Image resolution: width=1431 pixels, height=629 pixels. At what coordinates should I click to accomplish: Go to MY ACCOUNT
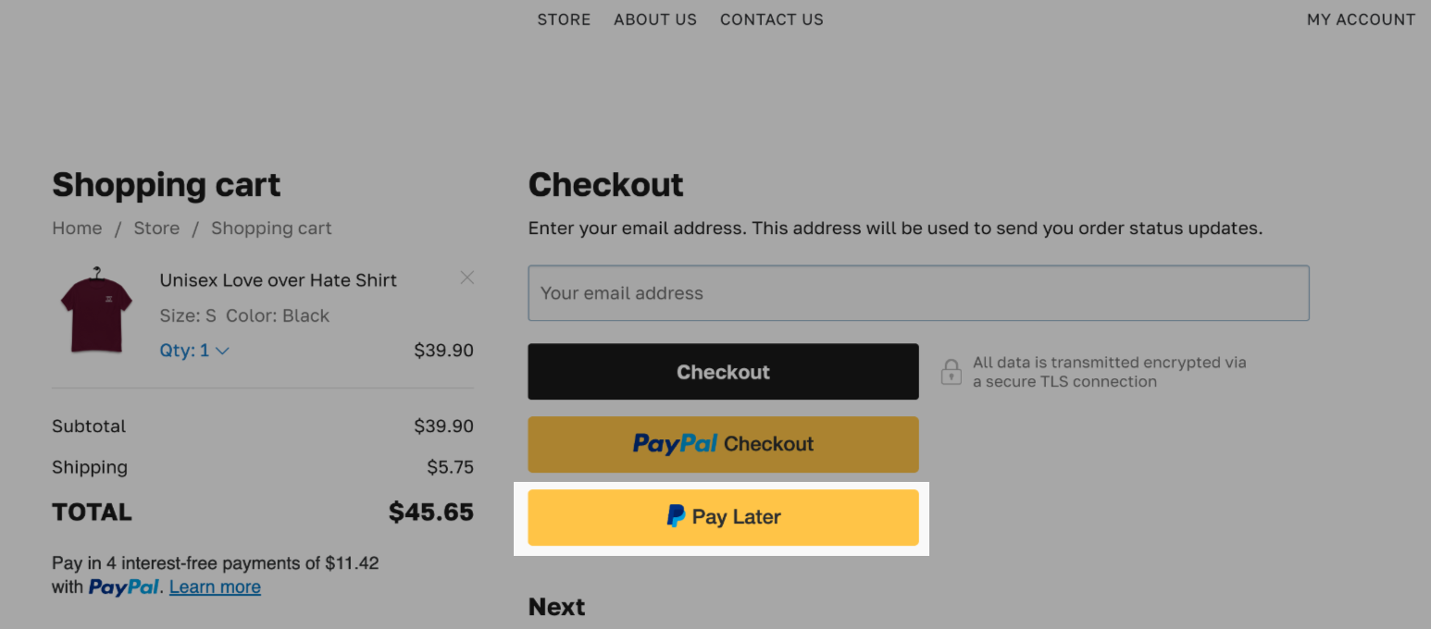tap(1361, 18)
